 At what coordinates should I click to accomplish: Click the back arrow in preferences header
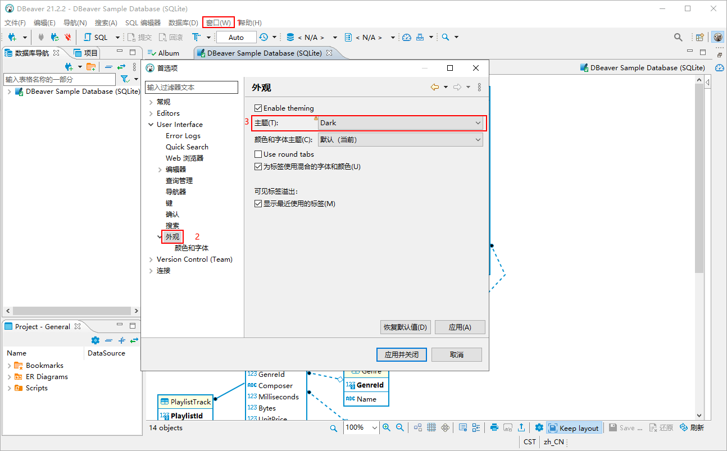point(435,87)
